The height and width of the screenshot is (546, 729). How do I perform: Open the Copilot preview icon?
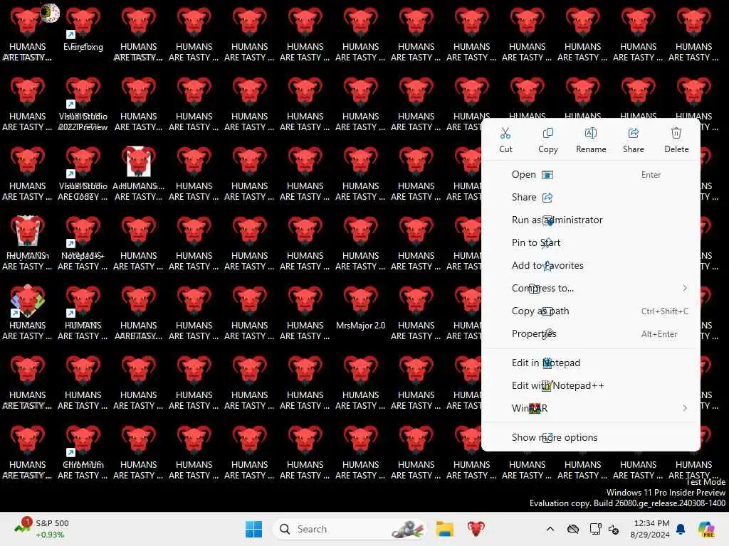pyautogui.click(x=706, y=529)
